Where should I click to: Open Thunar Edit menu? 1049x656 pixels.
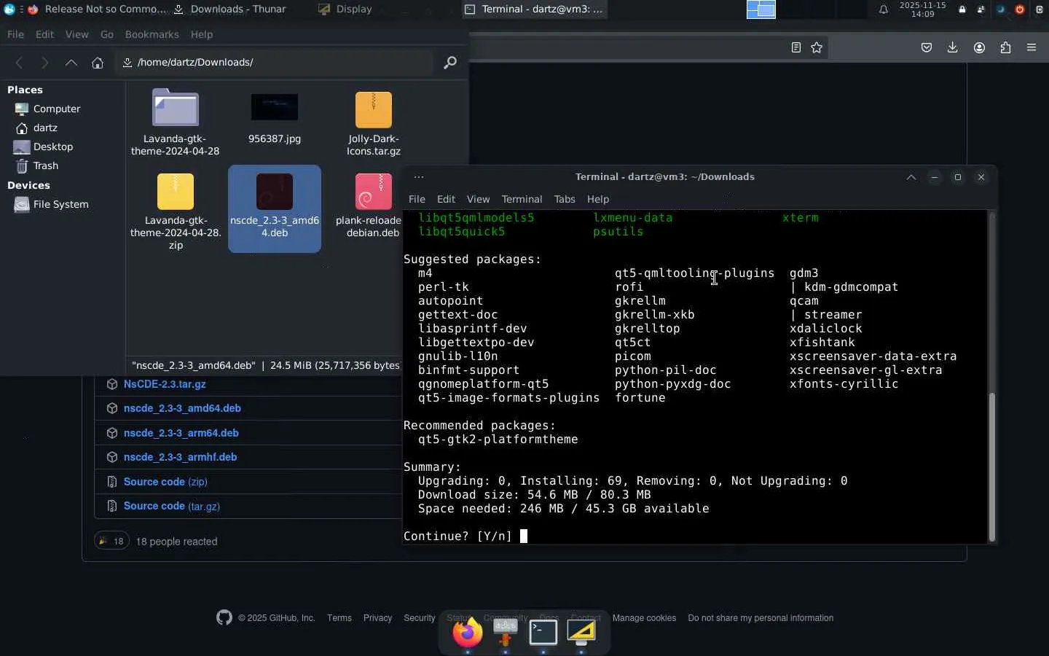44,34
